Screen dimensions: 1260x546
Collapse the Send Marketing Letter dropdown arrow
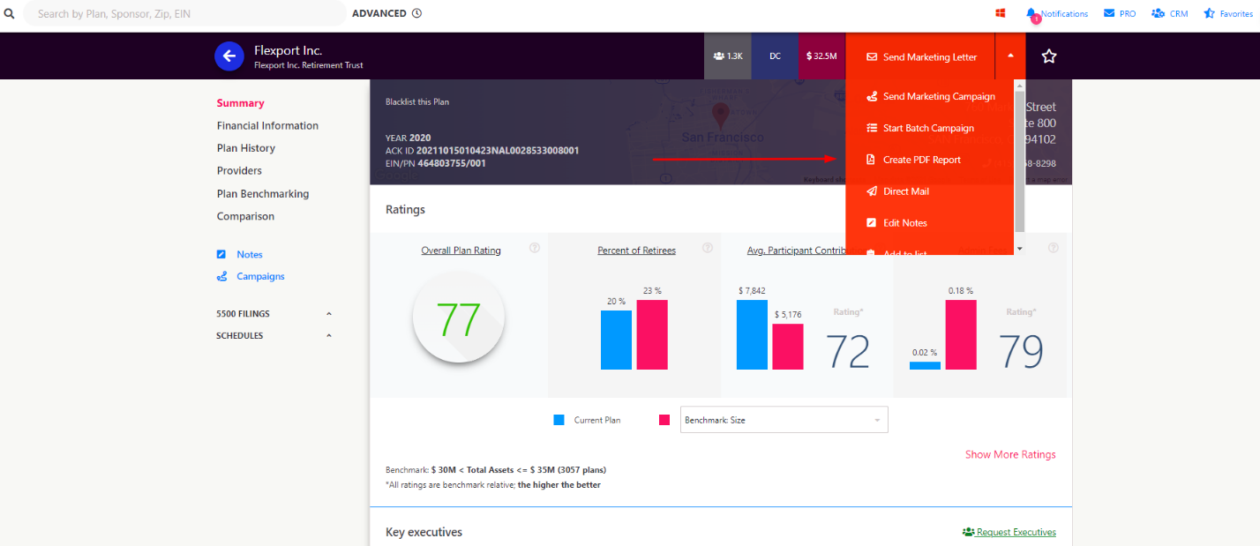[1010, 56]
